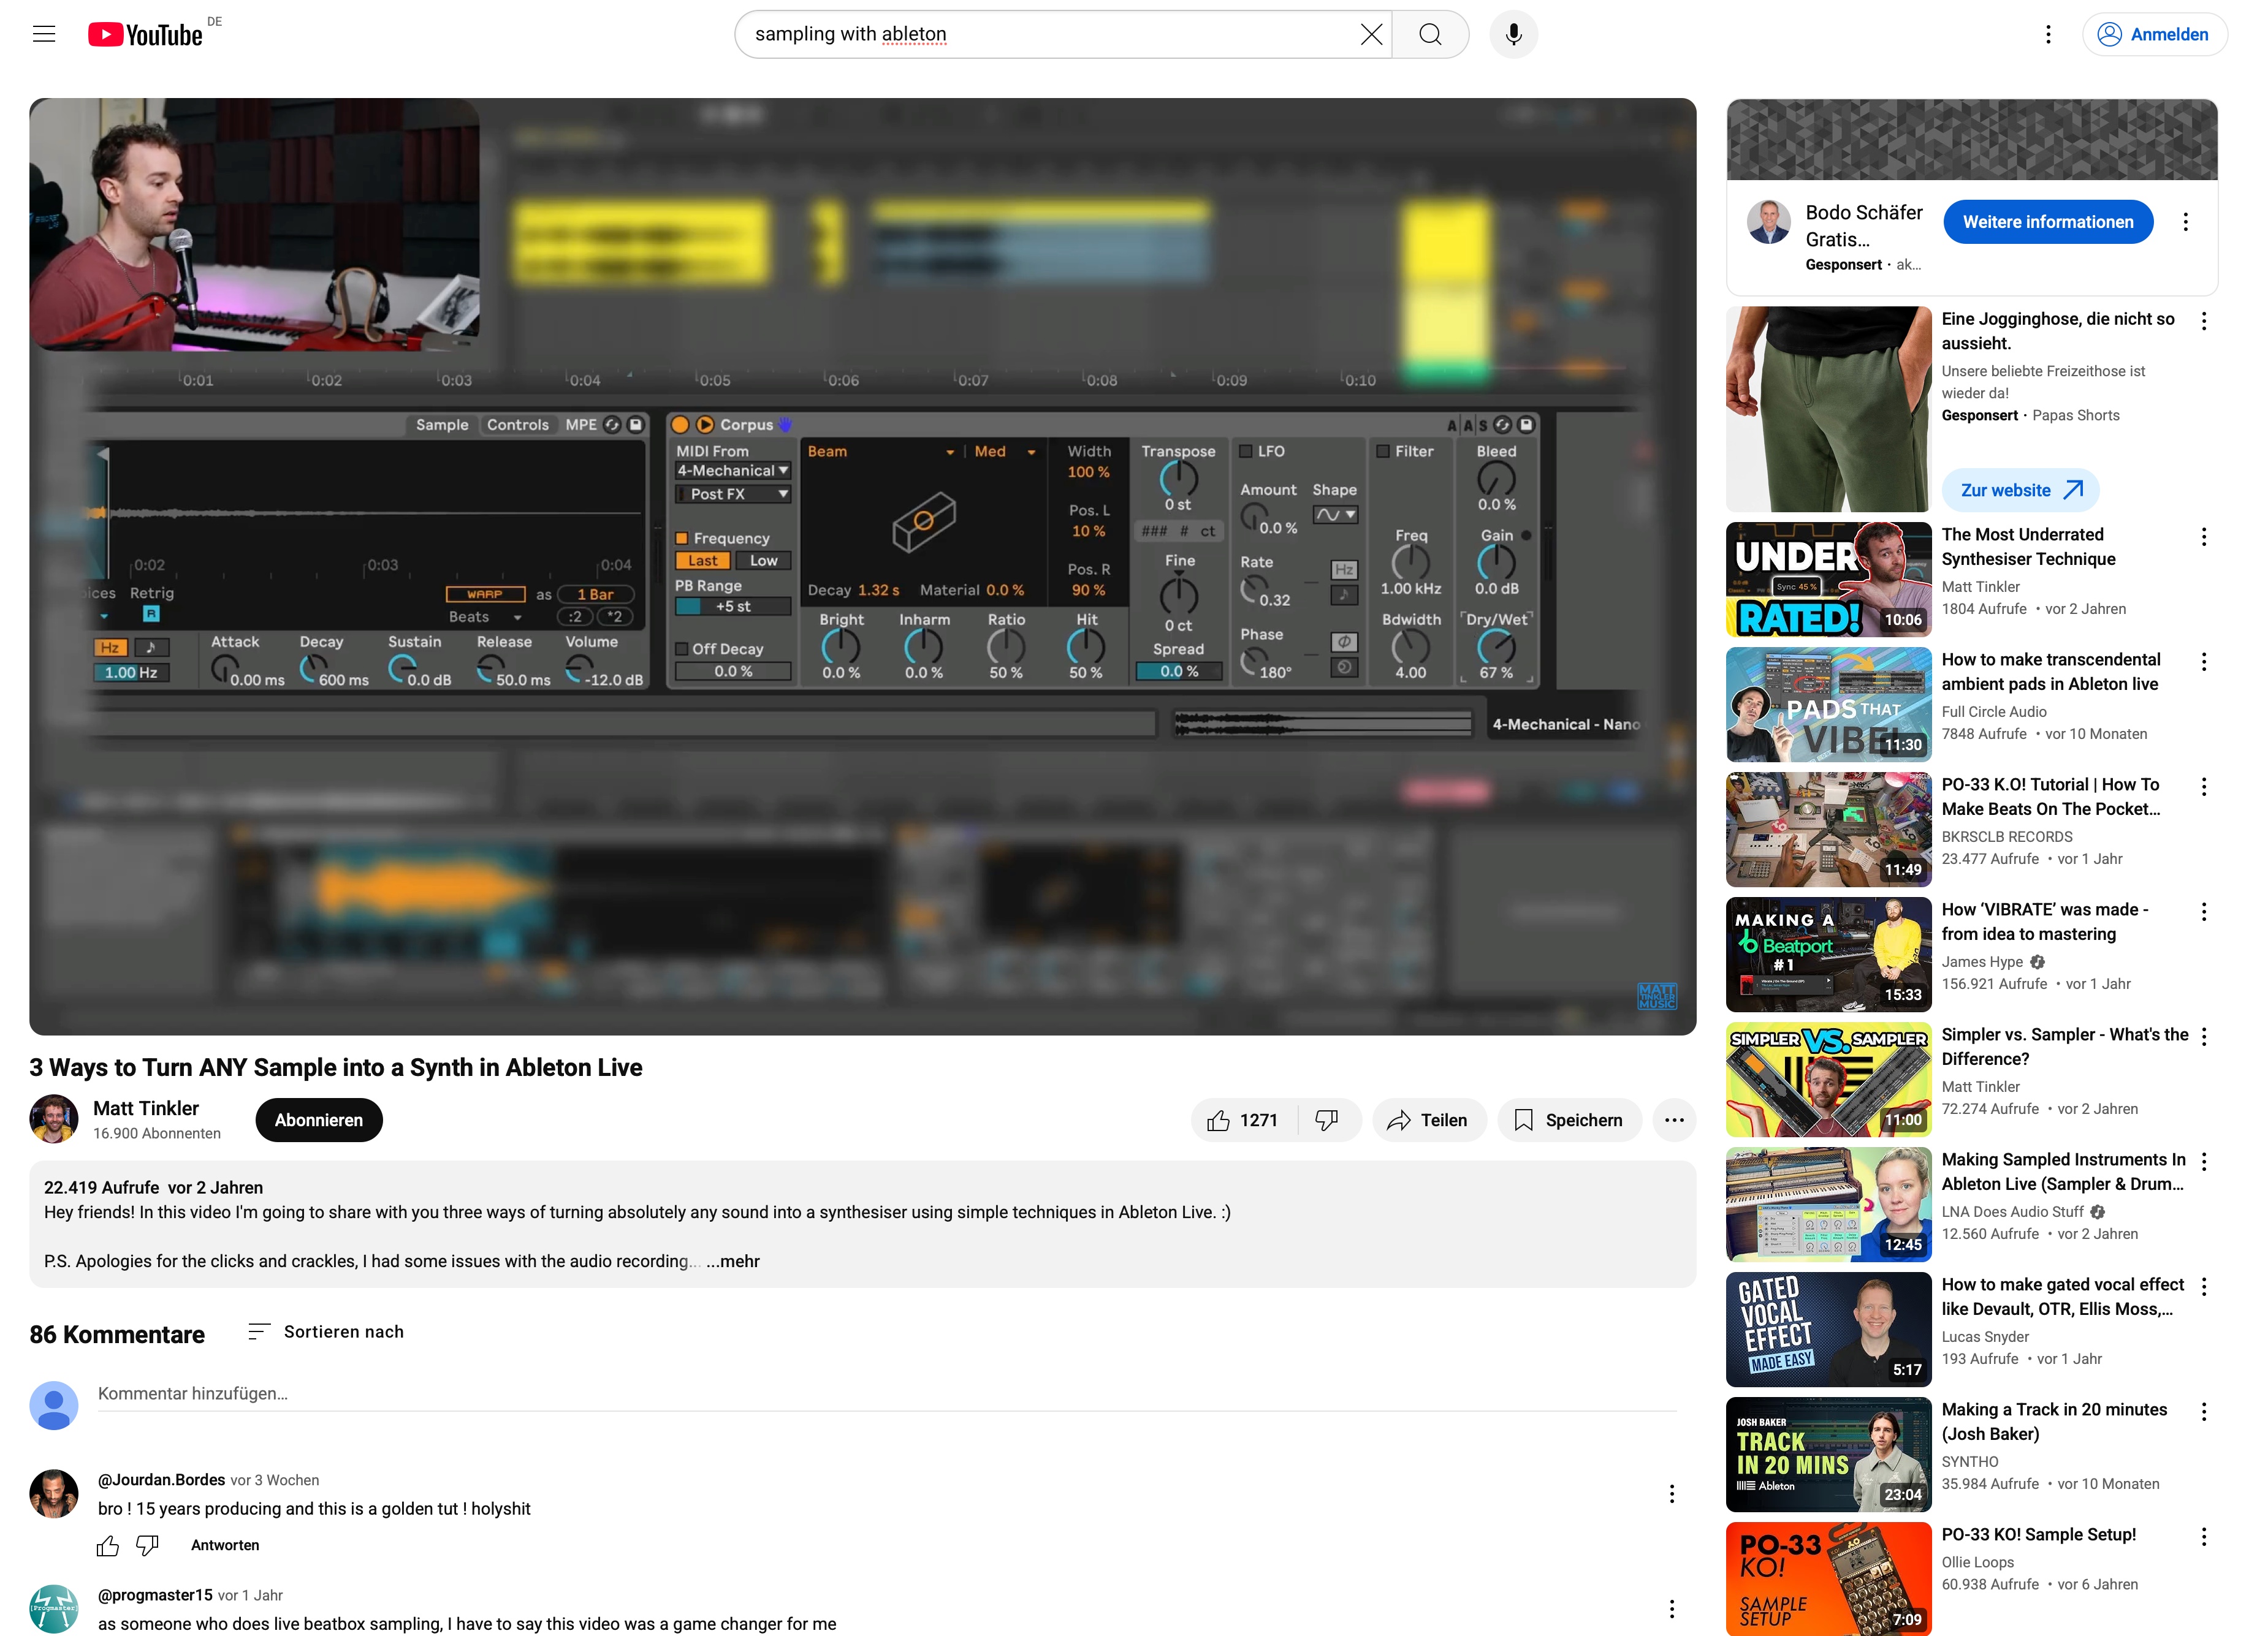2268x1636 pixels.
Task: Start voice search with microphone
Action: click(x=1513, y=34)
